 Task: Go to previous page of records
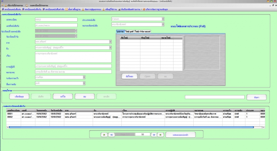pyautogui.click(x=111, y=135)
